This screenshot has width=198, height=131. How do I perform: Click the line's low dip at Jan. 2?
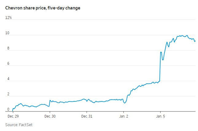[x=124, y=103]
